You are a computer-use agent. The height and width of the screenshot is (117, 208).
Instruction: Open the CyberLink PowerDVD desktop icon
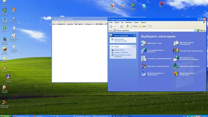click(5, 89)
